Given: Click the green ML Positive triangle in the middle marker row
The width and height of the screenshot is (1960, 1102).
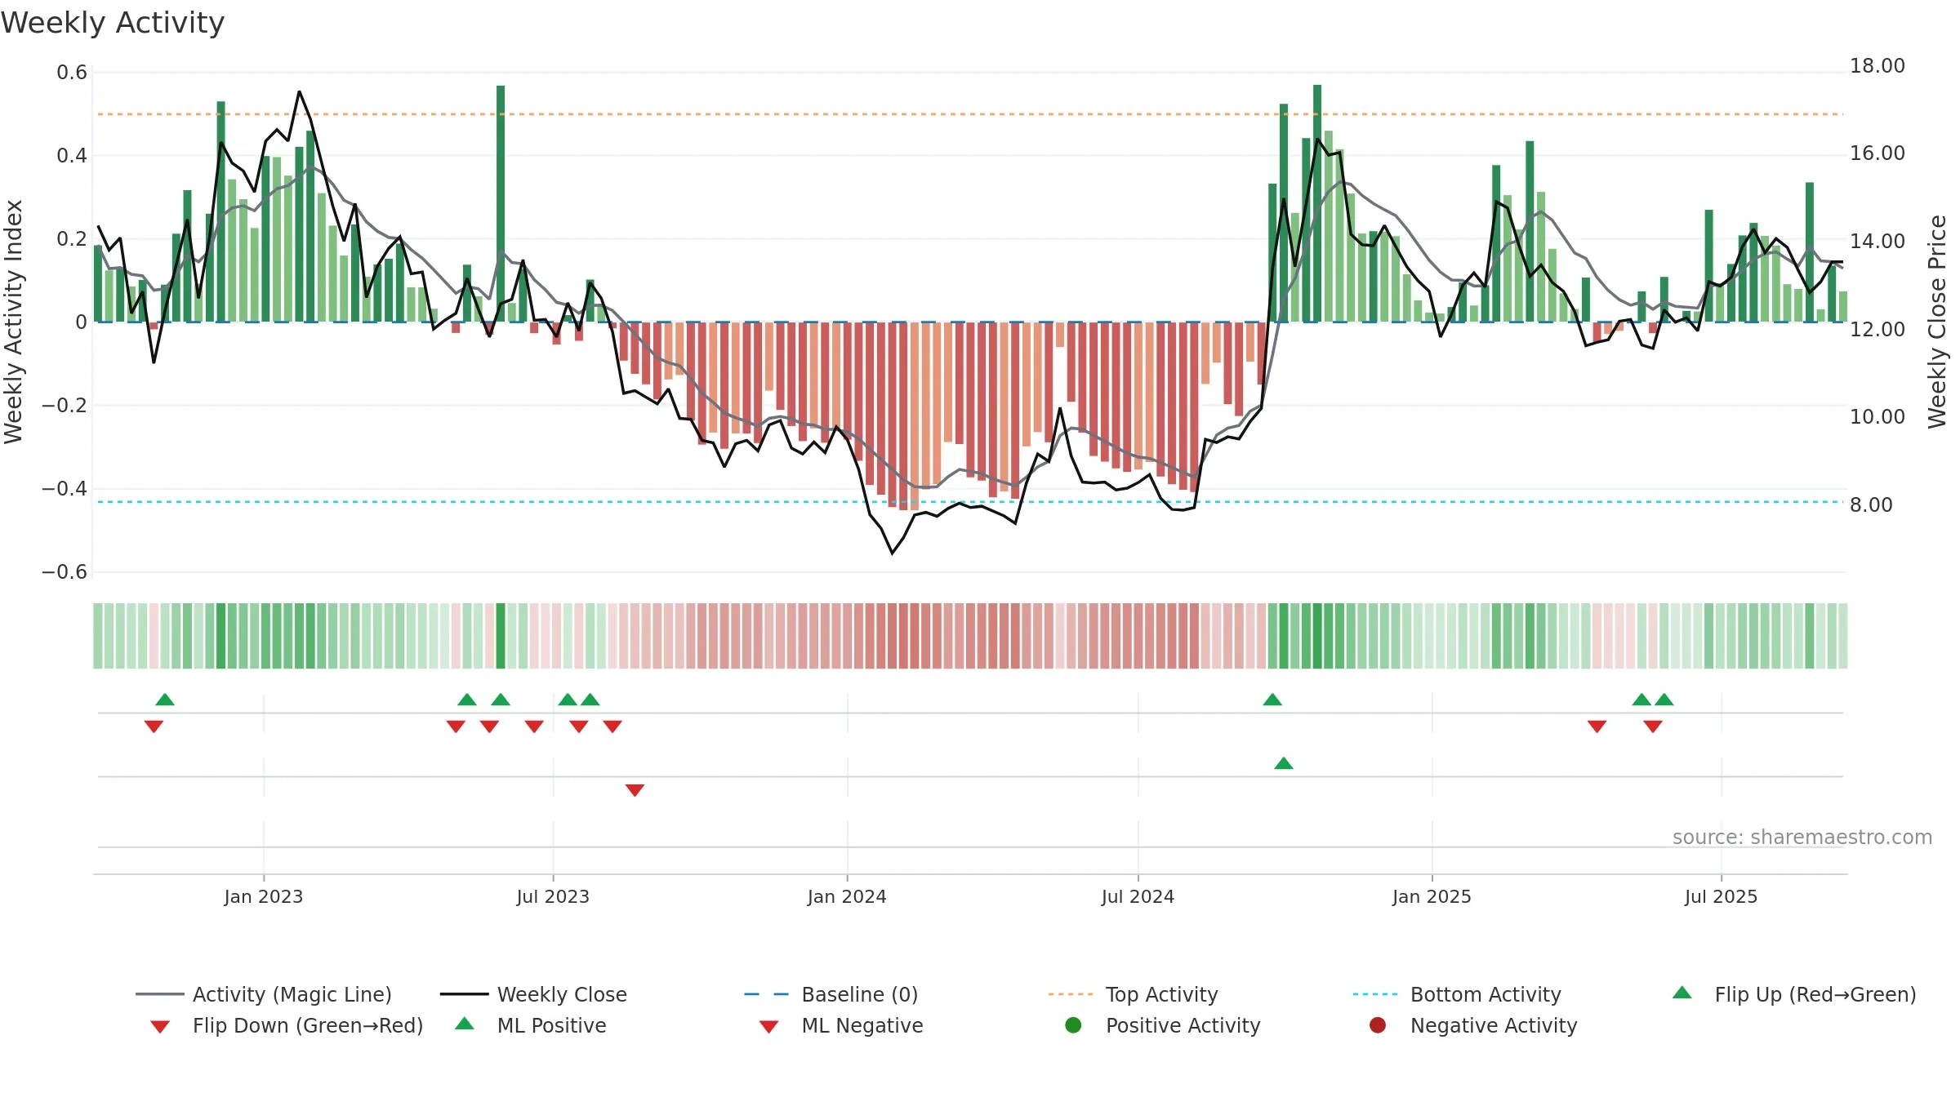Looking at the screenshot, I should pos(1283,763).
